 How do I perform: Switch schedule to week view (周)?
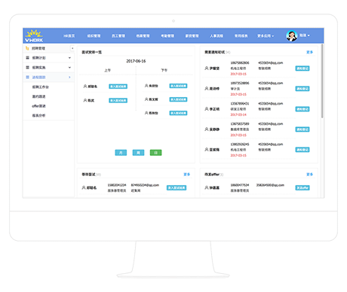[138, 153]
